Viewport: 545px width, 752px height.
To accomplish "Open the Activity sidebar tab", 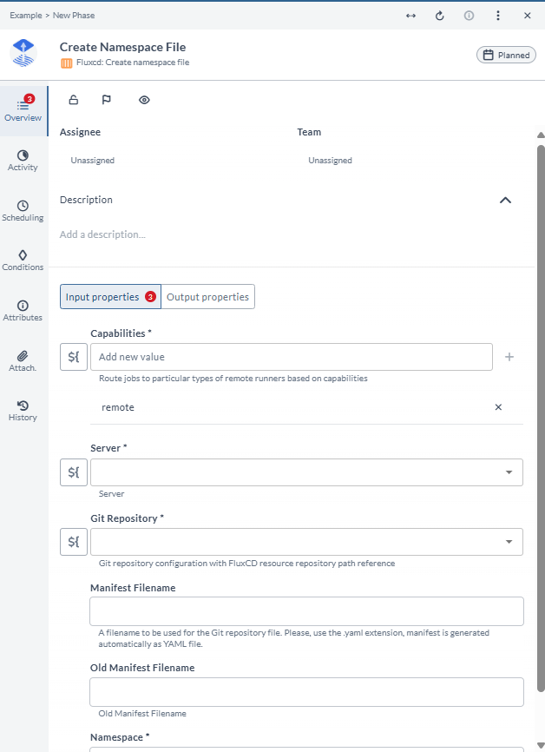I will pos(23,161).
